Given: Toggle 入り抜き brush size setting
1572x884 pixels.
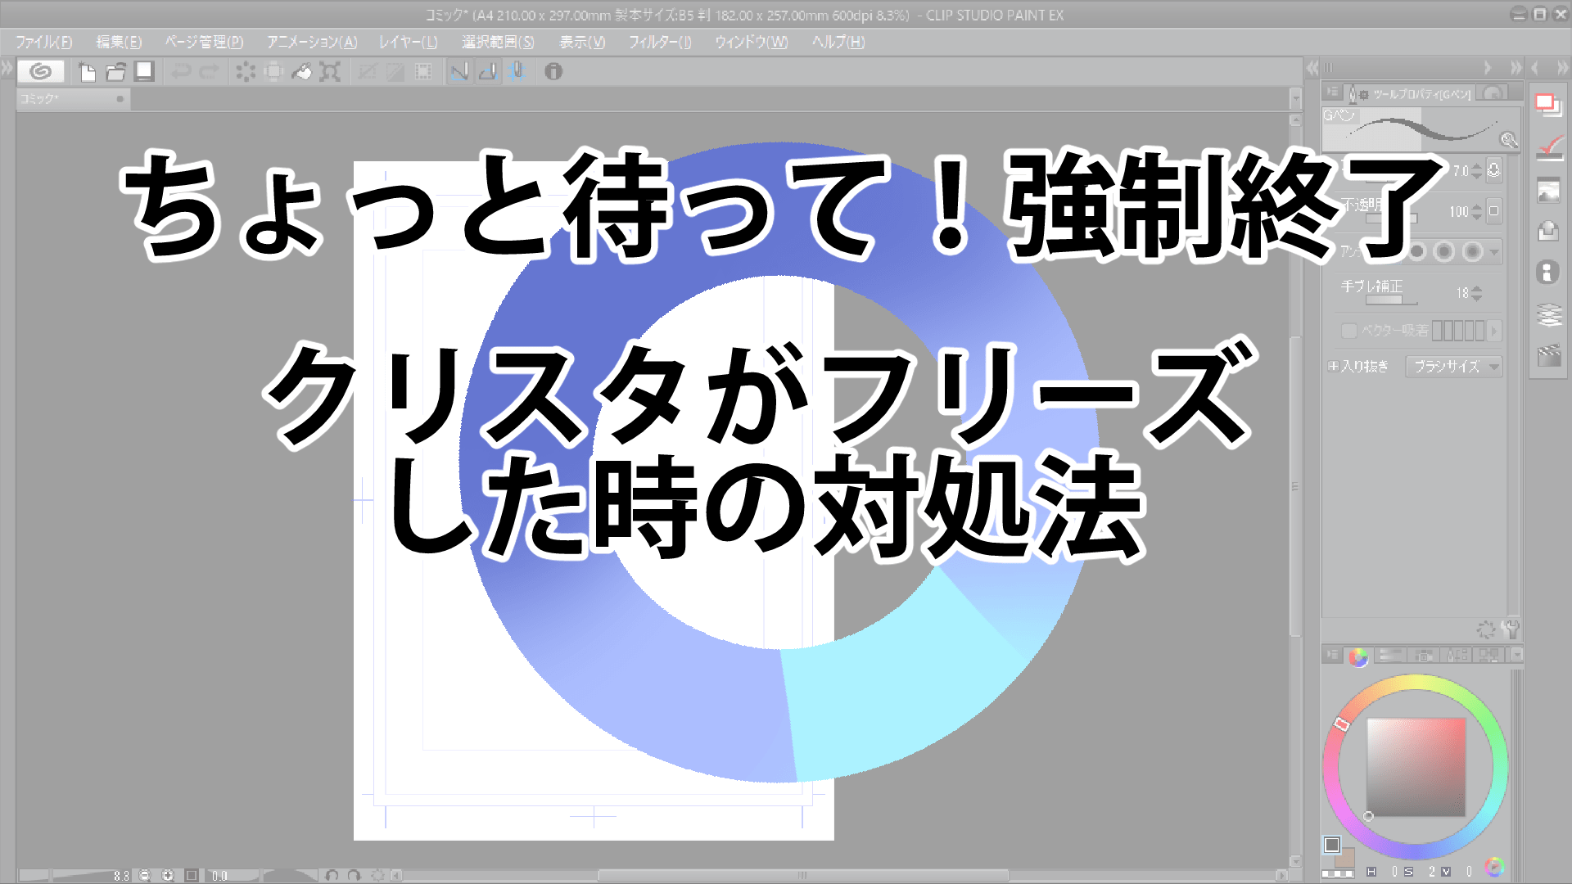Looking at the screenshot, I should 1332,367.
